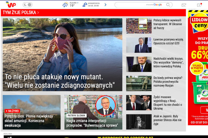
Task: Click the WP logo icon
Action: (x=11, y=5)
